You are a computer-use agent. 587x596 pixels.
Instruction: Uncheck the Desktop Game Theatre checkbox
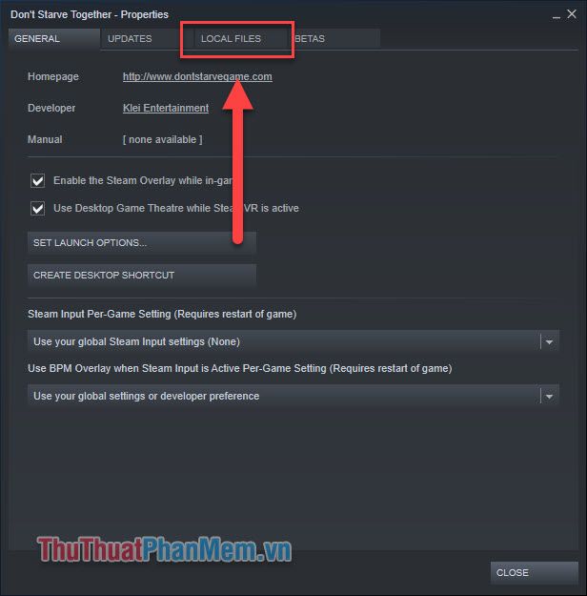(37, 208)
